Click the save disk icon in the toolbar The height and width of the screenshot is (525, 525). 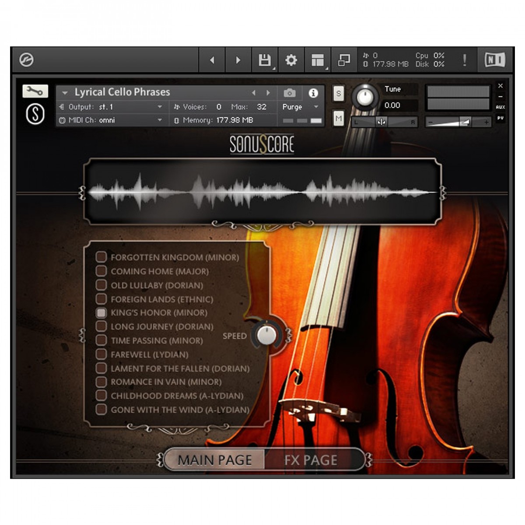(x=265, y=60)
